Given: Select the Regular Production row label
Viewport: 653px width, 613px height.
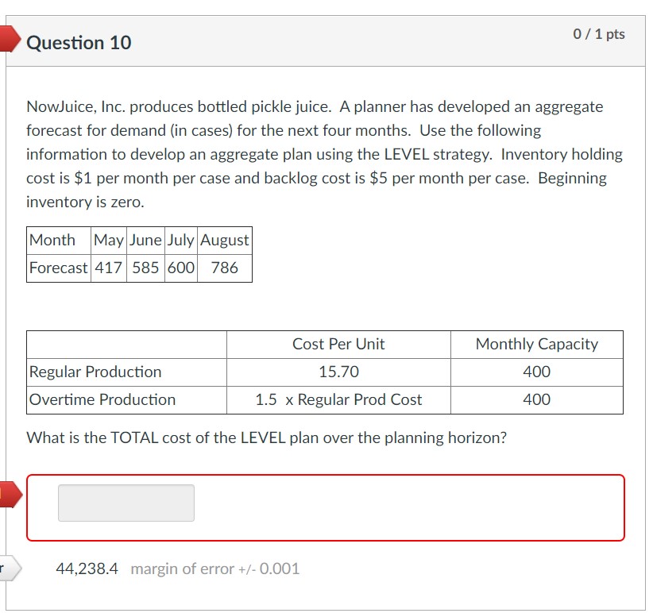Looking at the screenshot, I should point(95,372).
